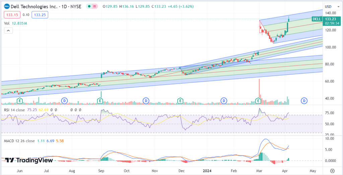The image size is (343, 175).
Task: Click the MACD signal value 5.58 in legend
Action: tap(60, 141)
